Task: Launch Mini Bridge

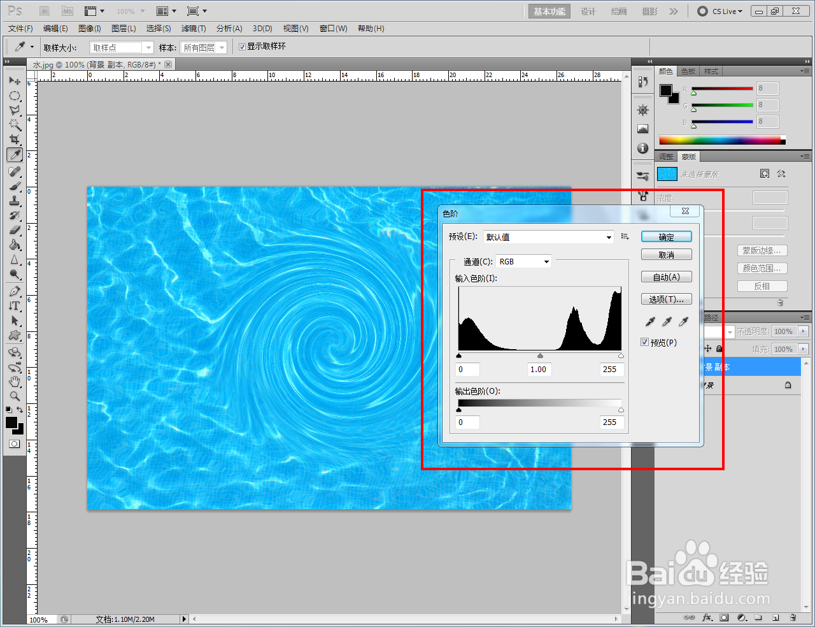Action: click(67, 11)
